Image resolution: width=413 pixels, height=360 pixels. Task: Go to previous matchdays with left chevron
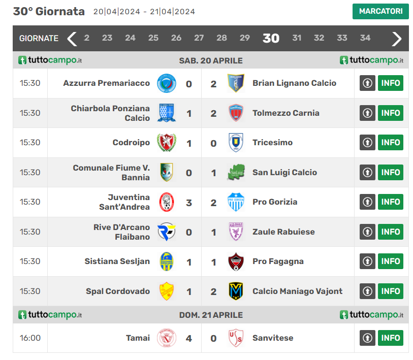tap(72, 39)
